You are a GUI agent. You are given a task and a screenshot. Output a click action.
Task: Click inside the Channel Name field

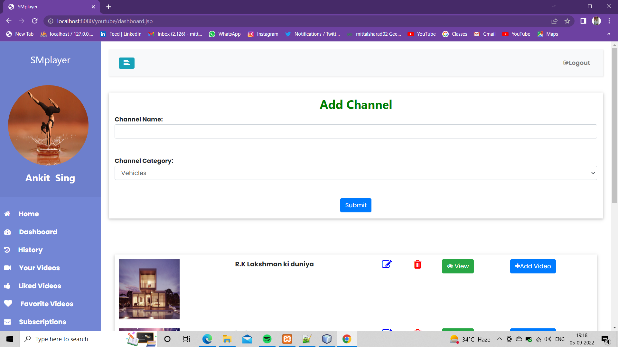coord(355,131)
